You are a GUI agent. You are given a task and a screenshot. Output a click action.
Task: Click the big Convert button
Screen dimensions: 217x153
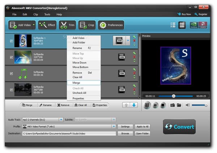(179, 127)
